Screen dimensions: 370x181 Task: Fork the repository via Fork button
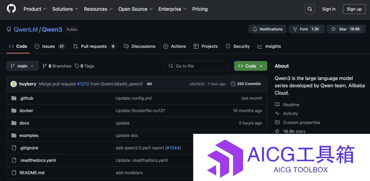307,29
